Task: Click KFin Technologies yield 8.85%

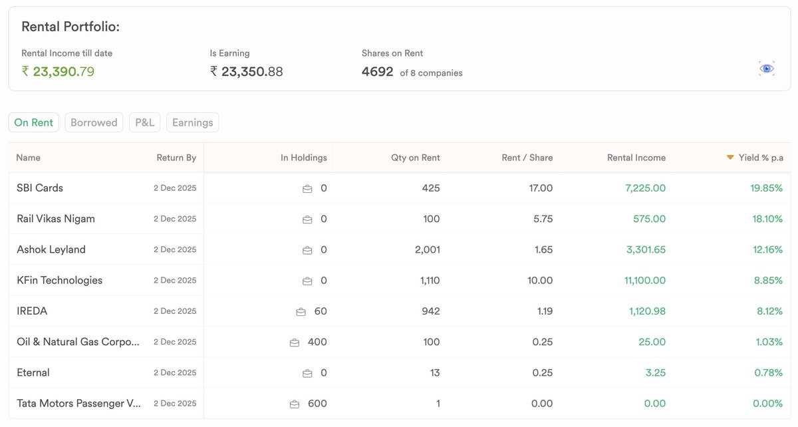Action: click(x=769, y=280)
